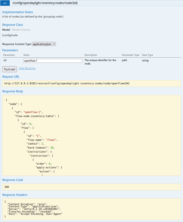The image size is (183, 222).
Task: Click the Hide Response link
Action: (x=27, y=68)
